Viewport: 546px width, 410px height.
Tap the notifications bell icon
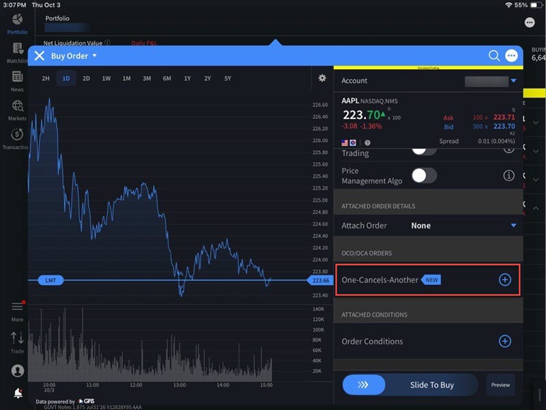[18, 393]
